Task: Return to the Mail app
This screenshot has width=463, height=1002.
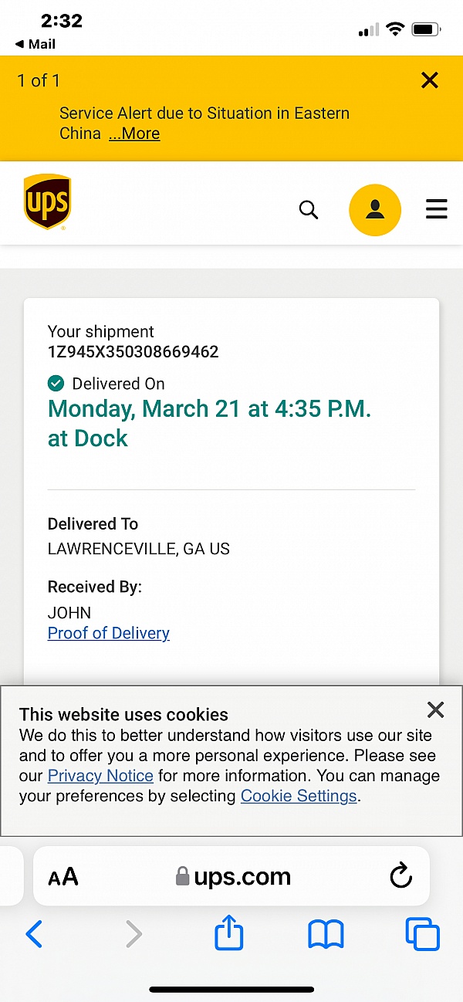Action: coord(35,44)
